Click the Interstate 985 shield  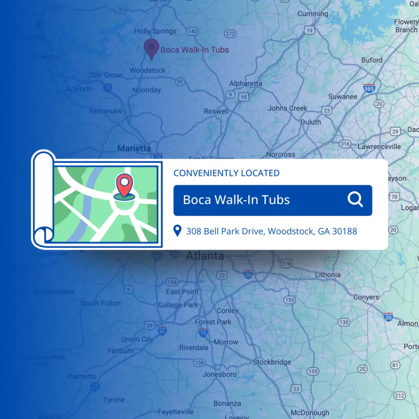click(x=369, y=88)
